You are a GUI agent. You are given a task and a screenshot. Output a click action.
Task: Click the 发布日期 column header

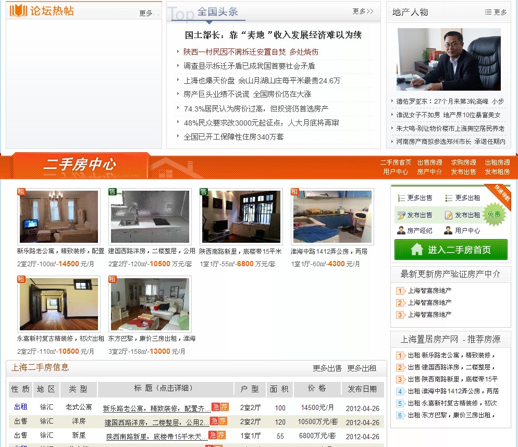[362, 389]
